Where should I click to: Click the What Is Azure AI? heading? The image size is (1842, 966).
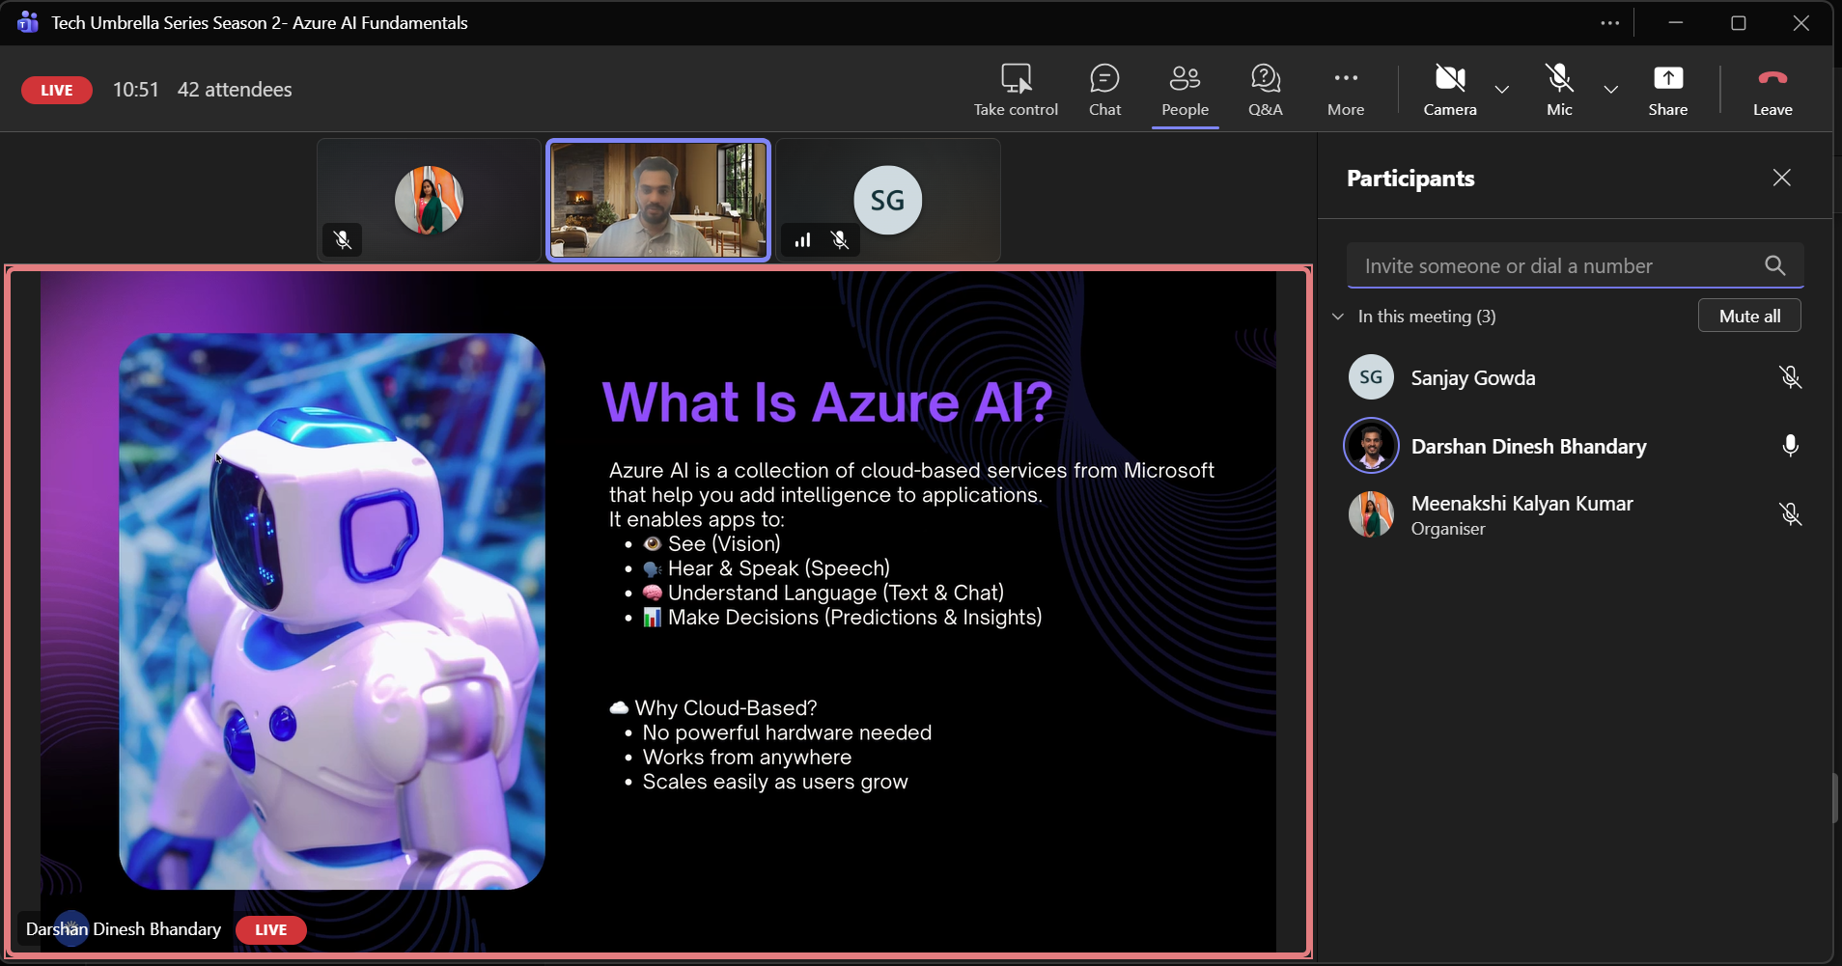(827, 402)
